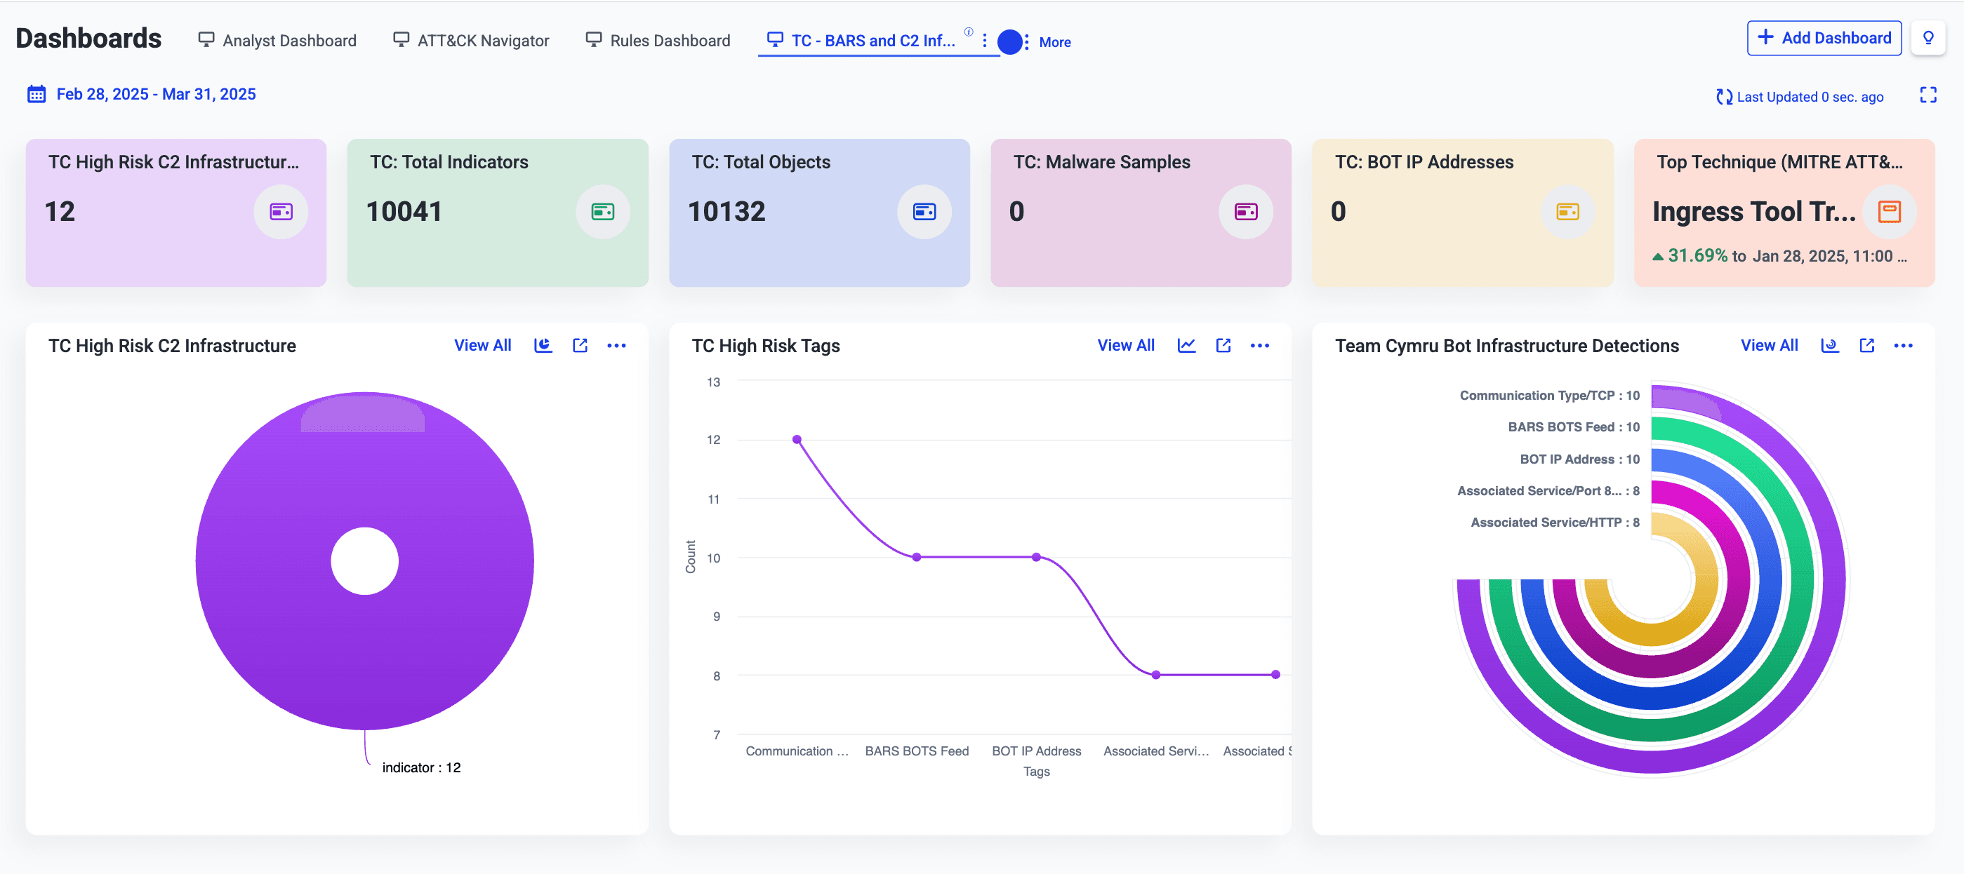
Task: Click View All in TC High Risk Tags
Action: point(1125,346)
